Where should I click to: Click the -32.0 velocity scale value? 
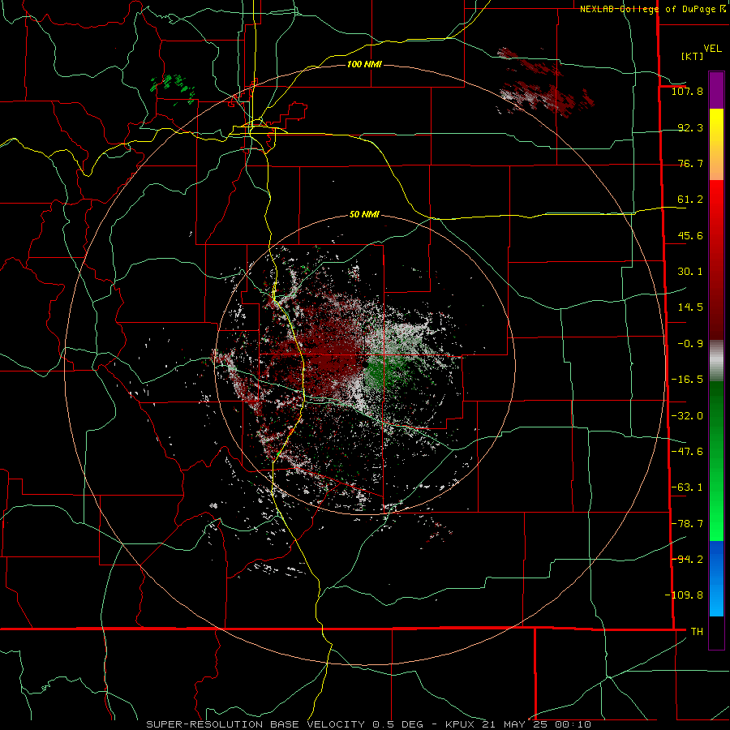[687, 416]
